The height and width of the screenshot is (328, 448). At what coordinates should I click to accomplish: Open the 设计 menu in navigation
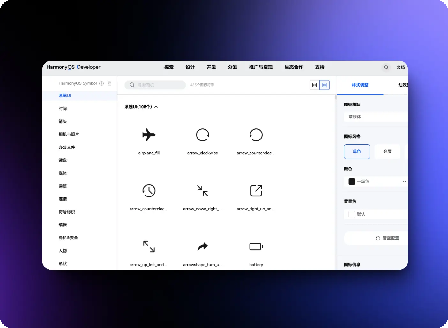click(190, 67)
